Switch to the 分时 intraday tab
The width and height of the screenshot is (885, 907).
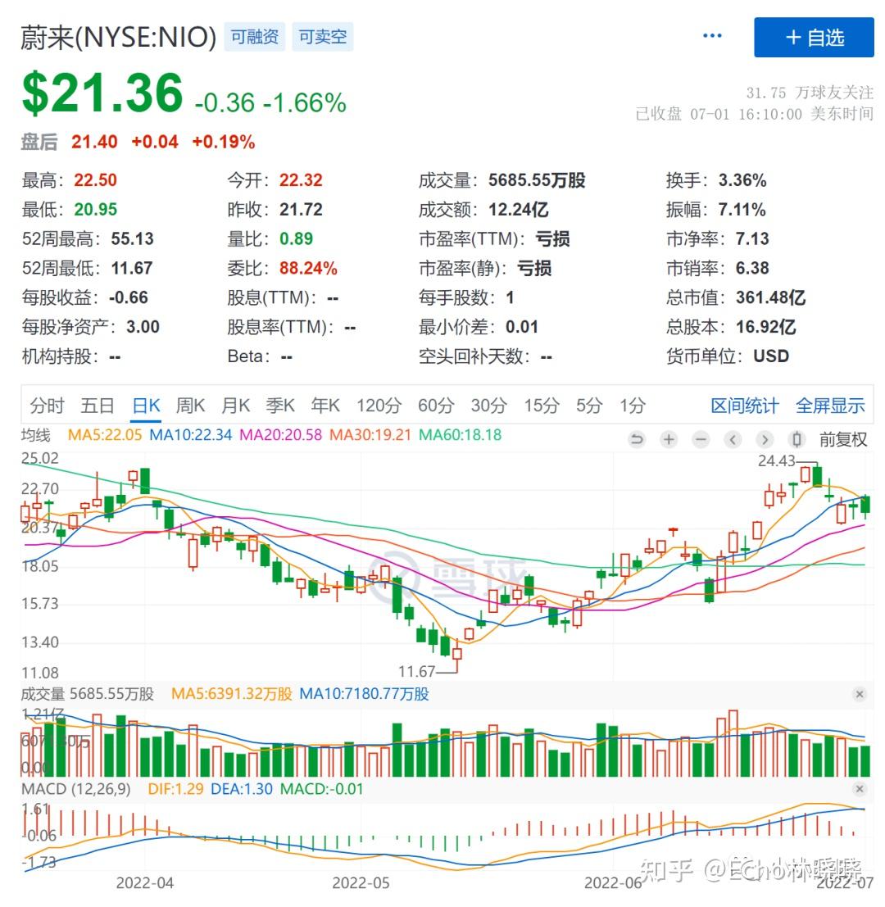(x=47, y=405)
